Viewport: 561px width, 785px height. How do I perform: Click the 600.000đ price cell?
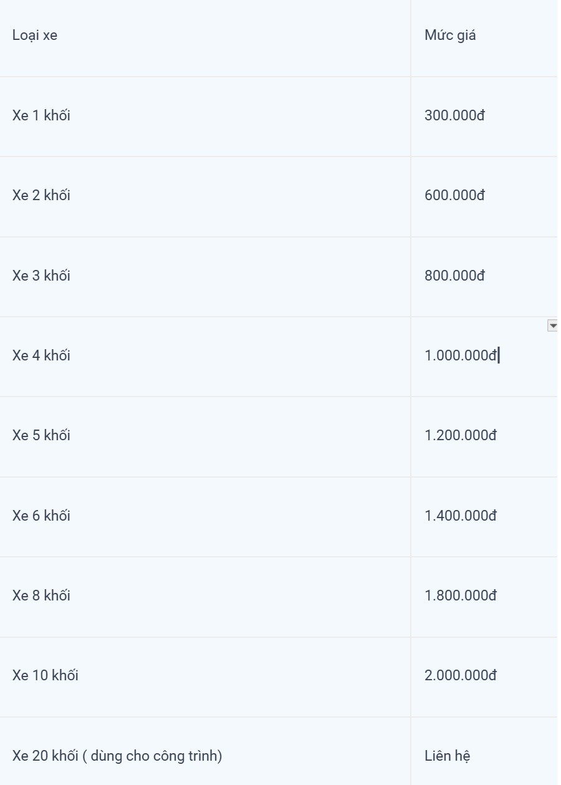point(454,196)
